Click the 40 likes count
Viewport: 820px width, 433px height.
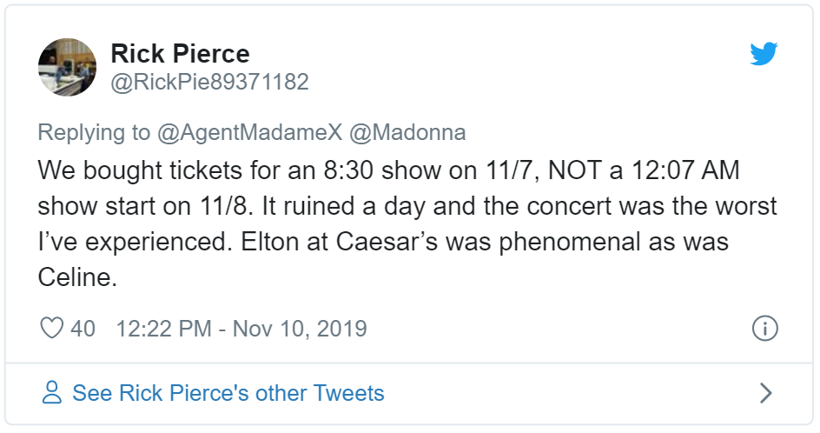[83, 329]
